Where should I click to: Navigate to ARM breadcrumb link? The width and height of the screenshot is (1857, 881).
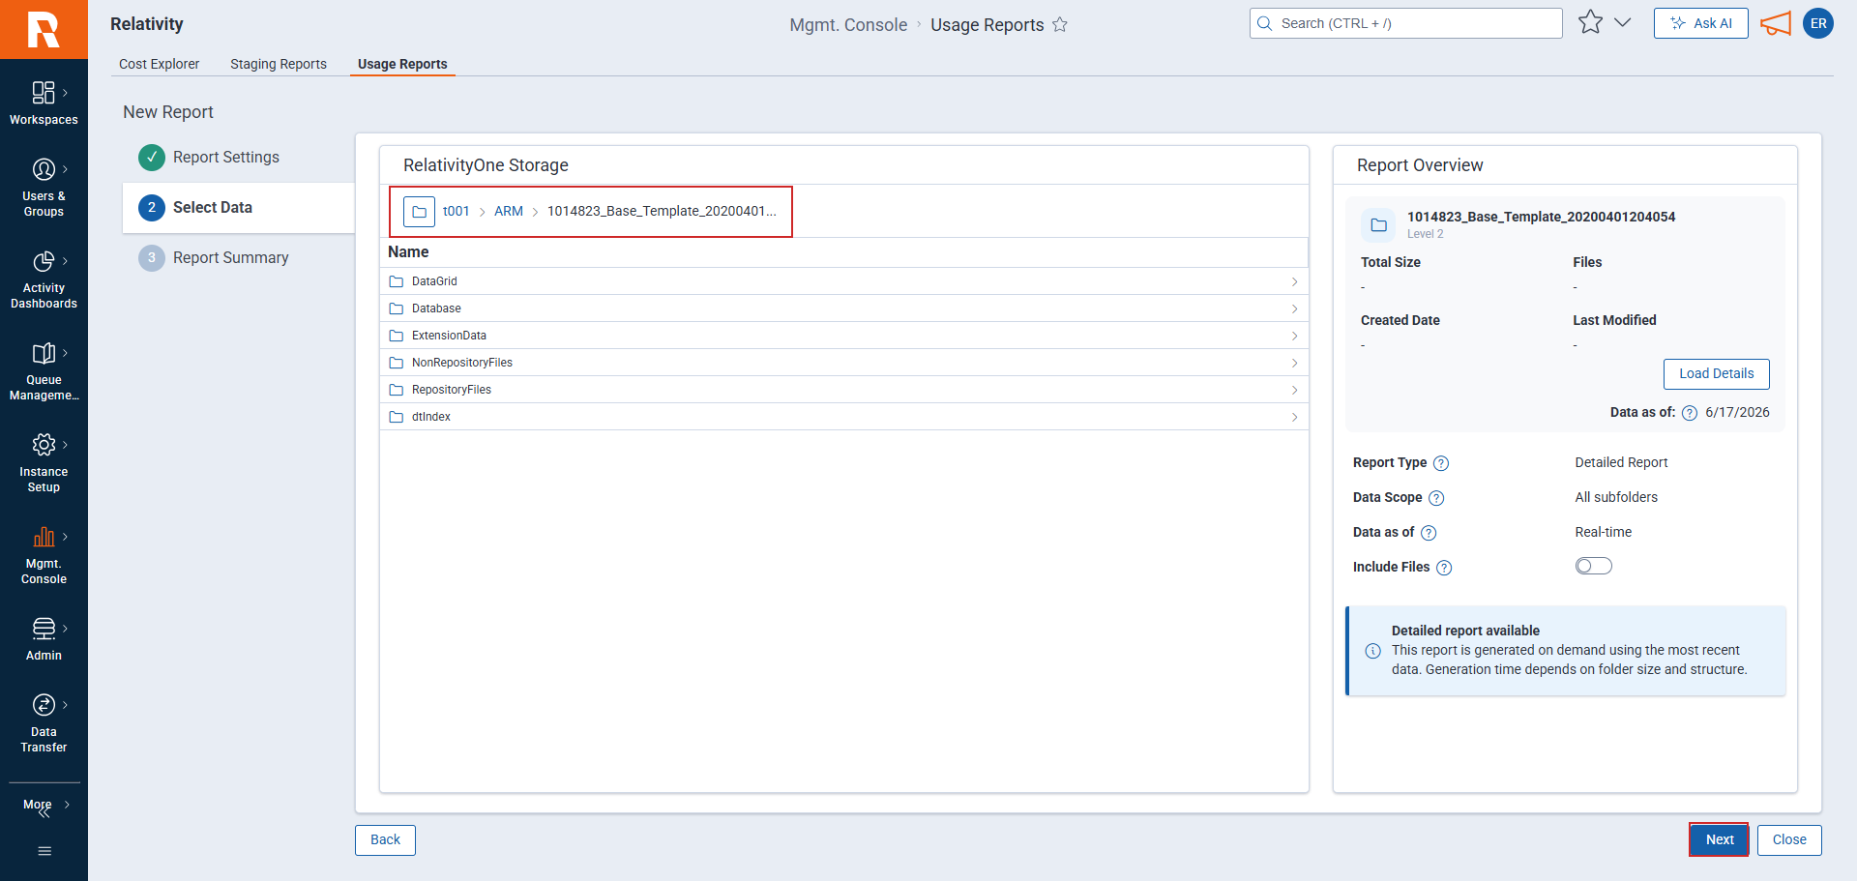(x=509, y=211)
